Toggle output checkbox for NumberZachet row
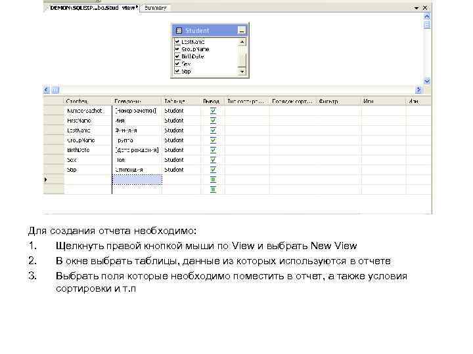This screenshot has width=473, height=354. (x=213, y=111)
